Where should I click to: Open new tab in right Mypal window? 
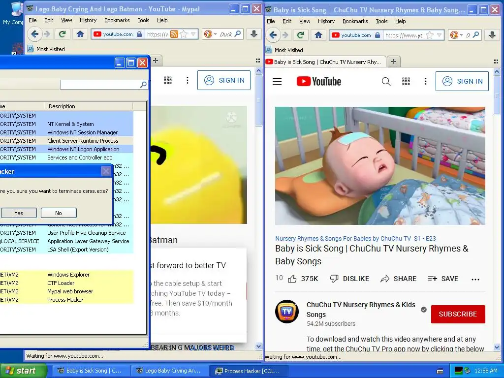point(393,62)
